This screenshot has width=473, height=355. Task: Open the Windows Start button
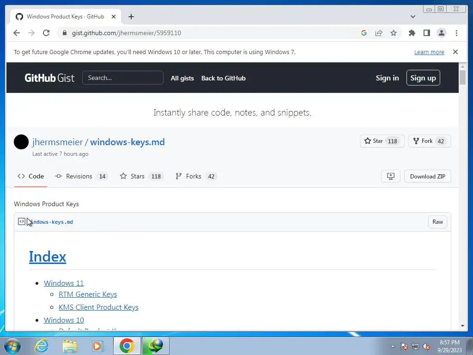tap(12, 346)
